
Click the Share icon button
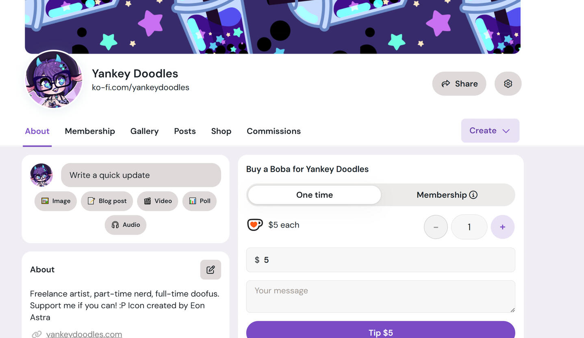click(446, 83)
